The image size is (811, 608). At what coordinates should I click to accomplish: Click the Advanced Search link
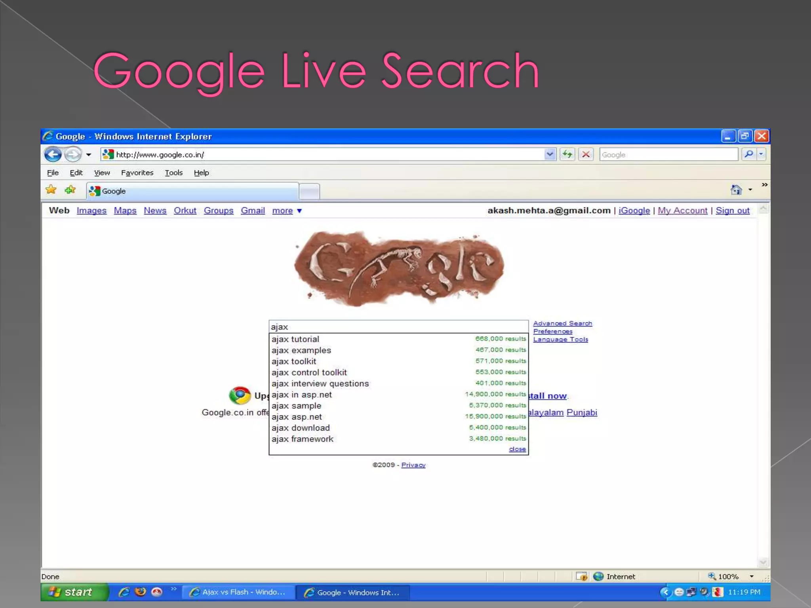[x=562, y=323]
